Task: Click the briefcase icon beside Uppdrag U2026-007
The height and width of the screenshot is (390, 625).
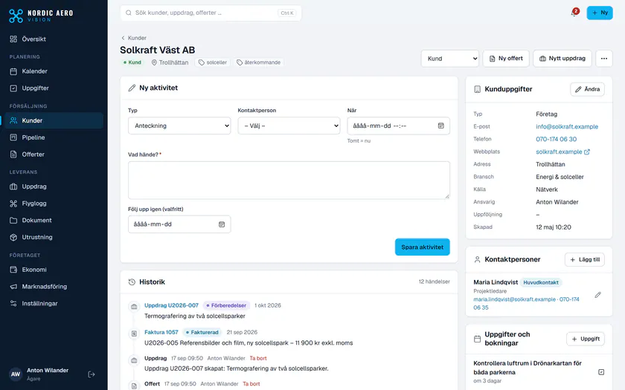Action: point(134,306)
